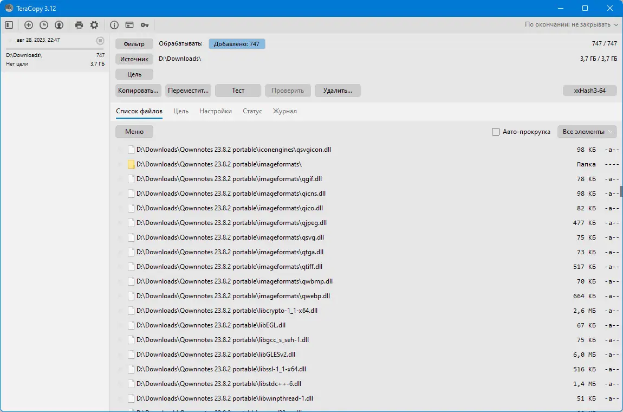Click the user profile circle icon
The image size is (623, 412).
[x=59, y=25]
